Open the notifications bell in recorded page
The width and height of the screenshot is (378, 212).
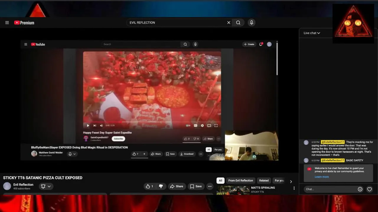click(261, 44)
